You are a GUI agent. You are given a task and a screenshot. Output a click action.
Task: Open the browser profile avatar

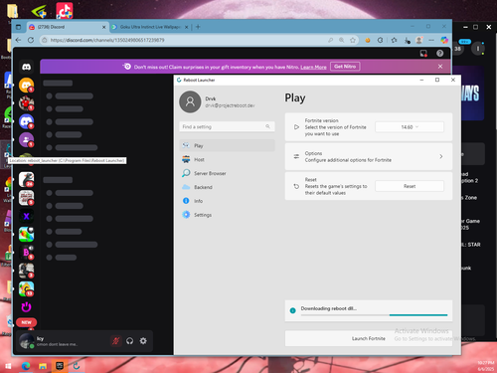click(419, 40)
